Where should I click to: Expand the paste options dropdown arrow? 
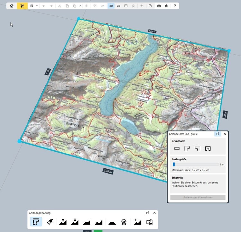pyautogui.click(x=80, y=6)
